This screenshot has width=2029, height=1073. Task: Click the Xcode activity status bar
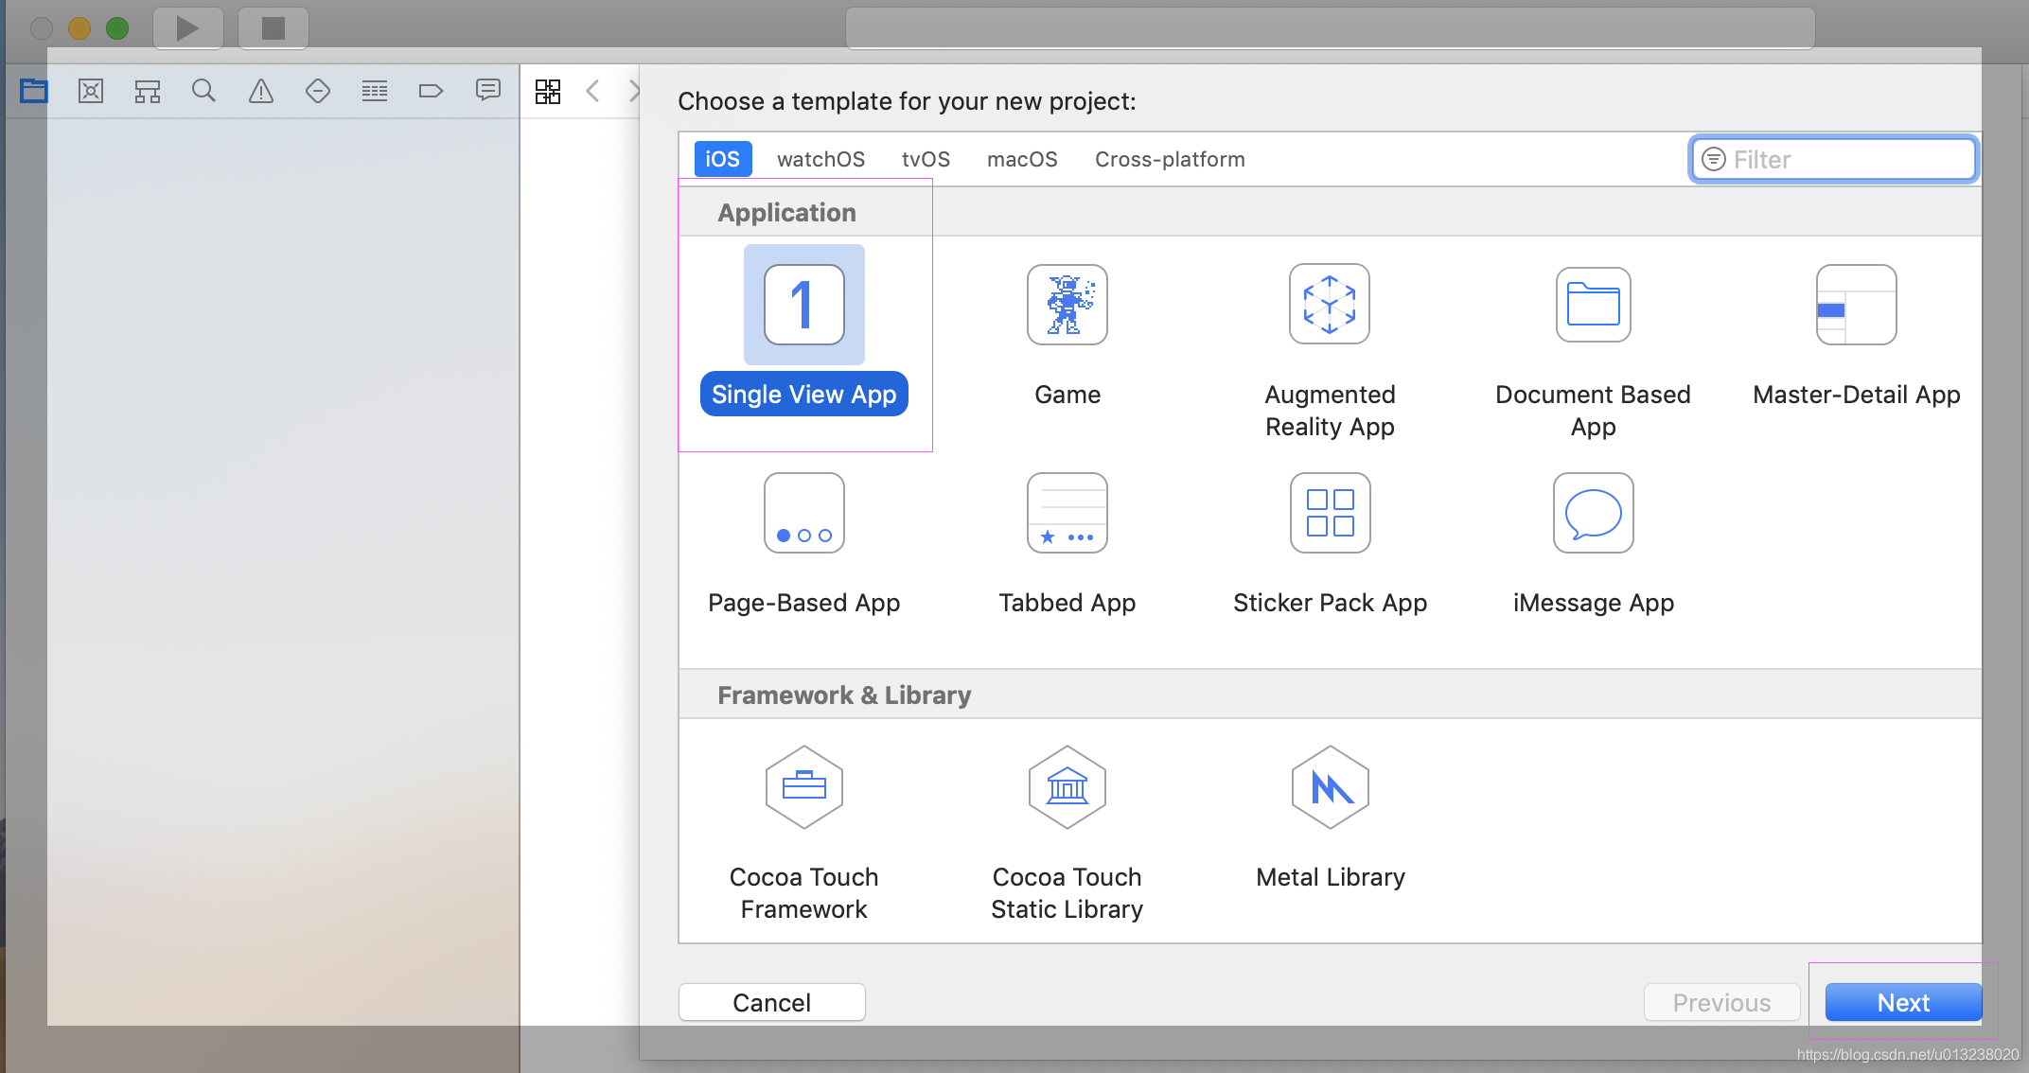[x=1331, y=28]
